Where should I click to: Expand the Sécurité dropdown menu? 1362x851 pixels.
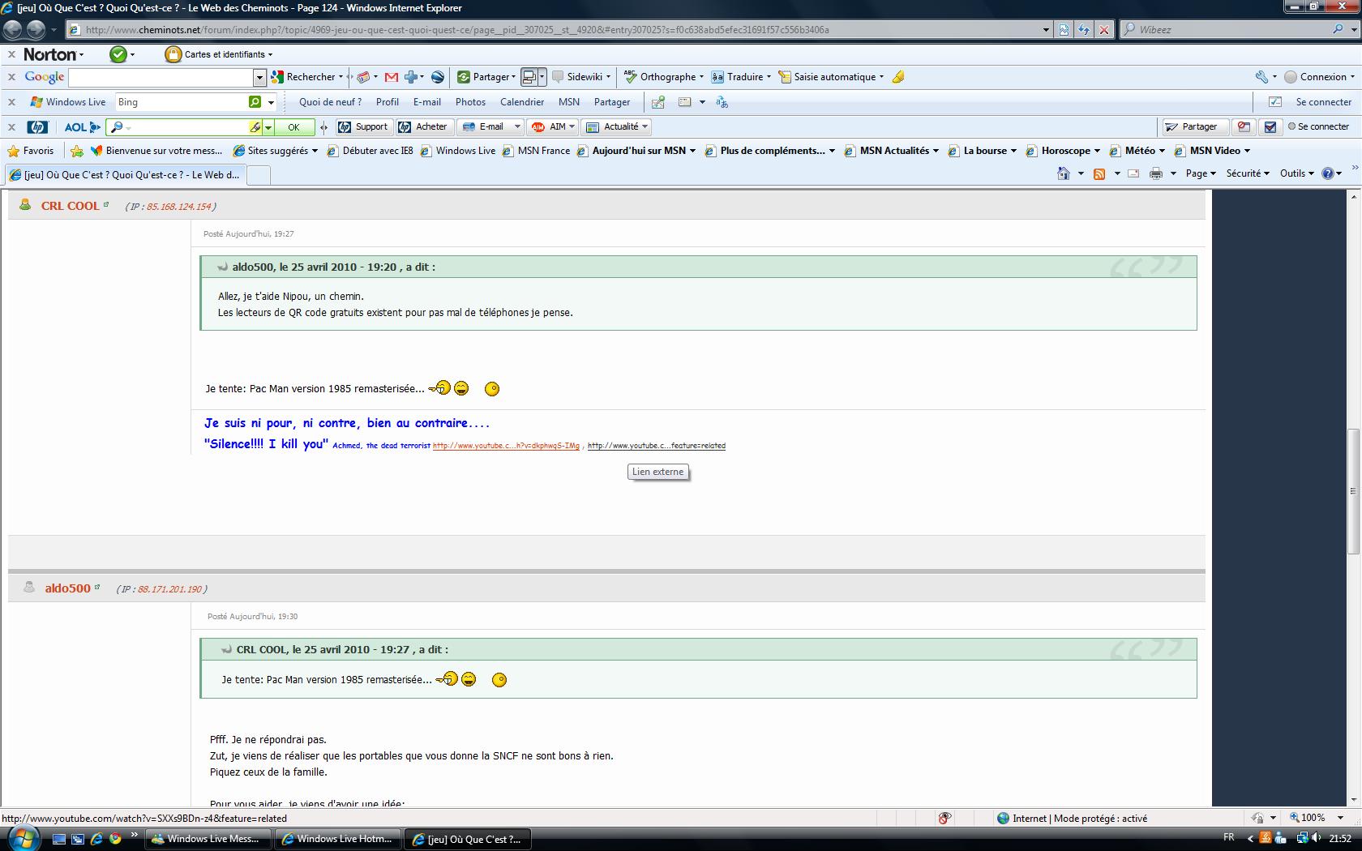pos(1247,173)
